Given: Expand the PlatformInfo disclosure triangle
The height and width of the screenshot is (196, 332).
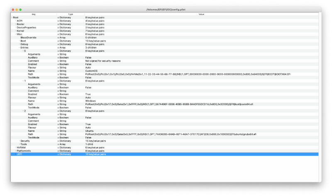Looking at the screenshot, I should coord(16,151).
